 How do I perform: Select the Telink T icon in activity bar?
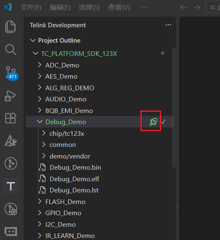point(11,186)
